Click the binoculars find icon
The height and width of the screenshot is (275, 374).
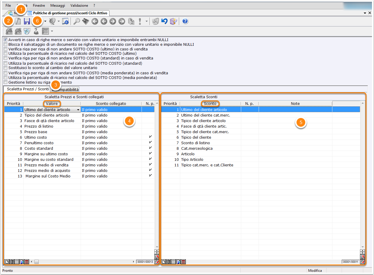tap(85, 21)
